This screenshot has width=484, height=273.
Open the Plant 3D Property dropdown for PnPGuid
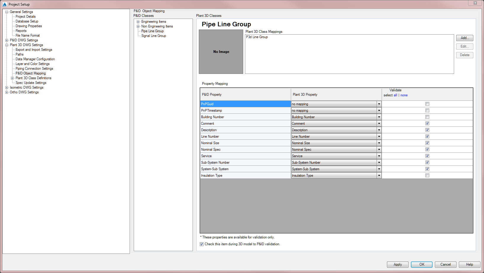tap(379, 104)
